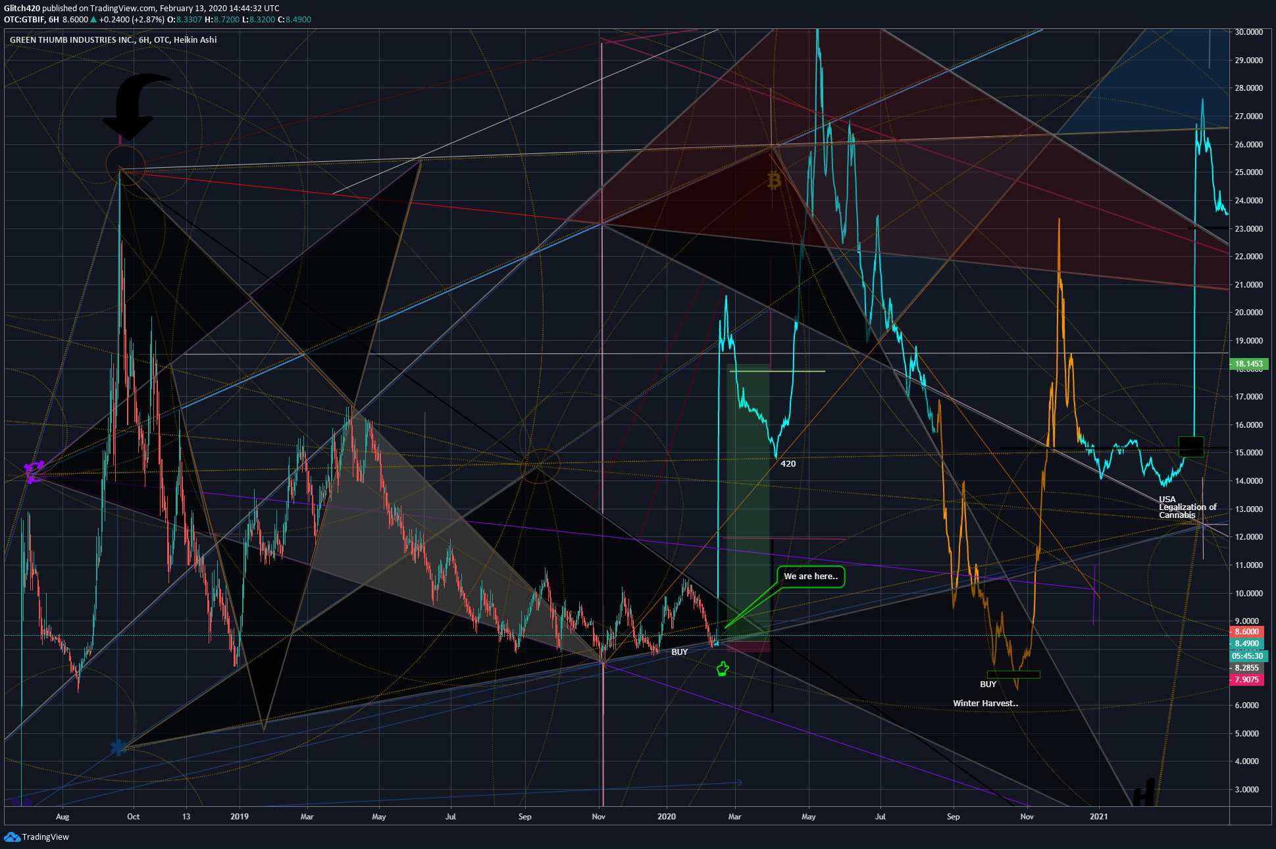1276x849 pixels.
Task: Click the green 18.1453 price tag
Action: pos(1248,364)
